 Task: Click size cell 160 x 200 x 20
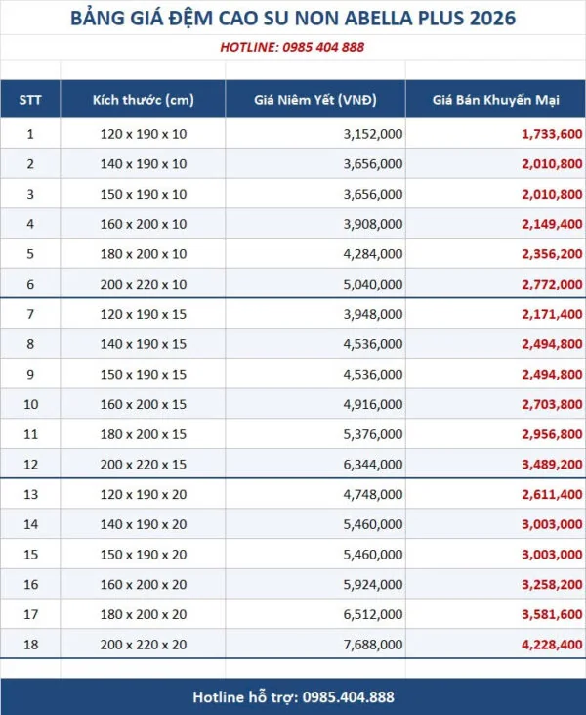click(143, 584)
